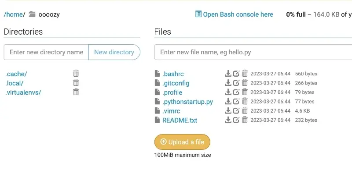
Task: Delete the .profile file
Action: coord(245,92)
